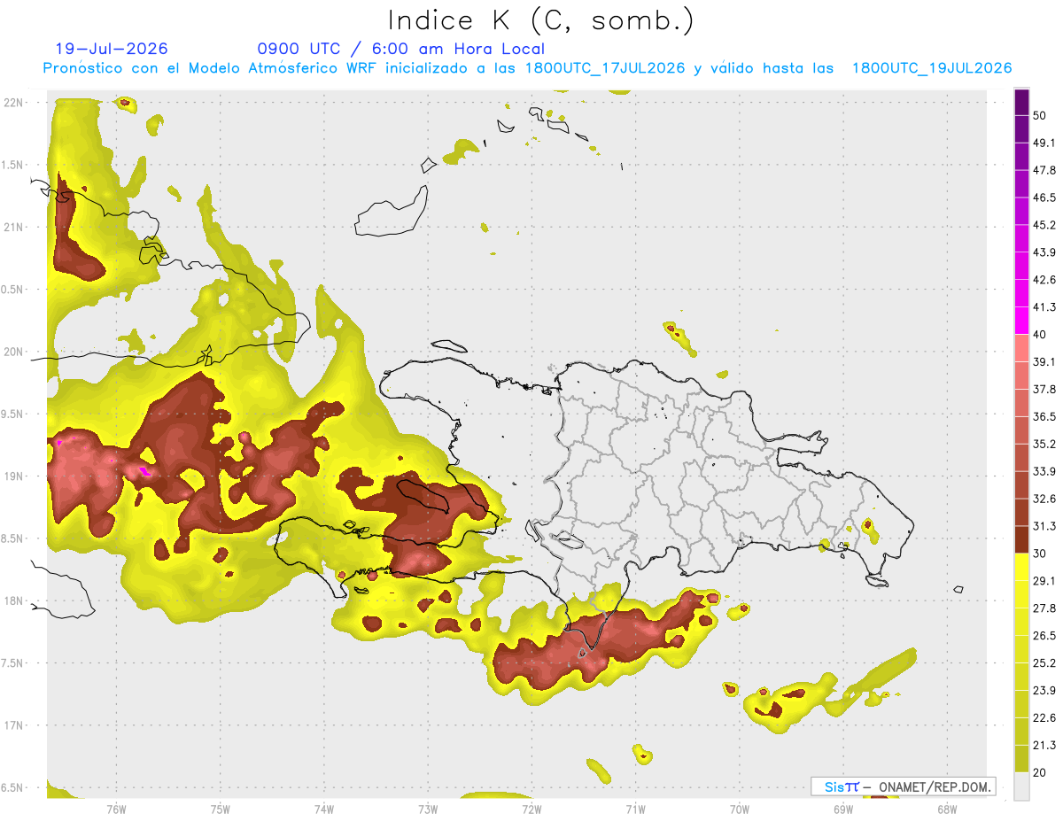This screenshot has width=1063, height=821.
Task: Click the '39.1' color bar label
Action: pyautogui.click(x=1044, y=362)
